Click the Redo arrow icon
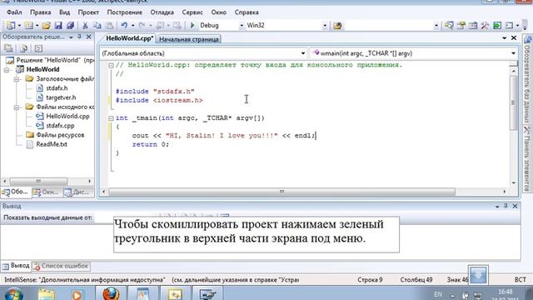 pos(142,26)
